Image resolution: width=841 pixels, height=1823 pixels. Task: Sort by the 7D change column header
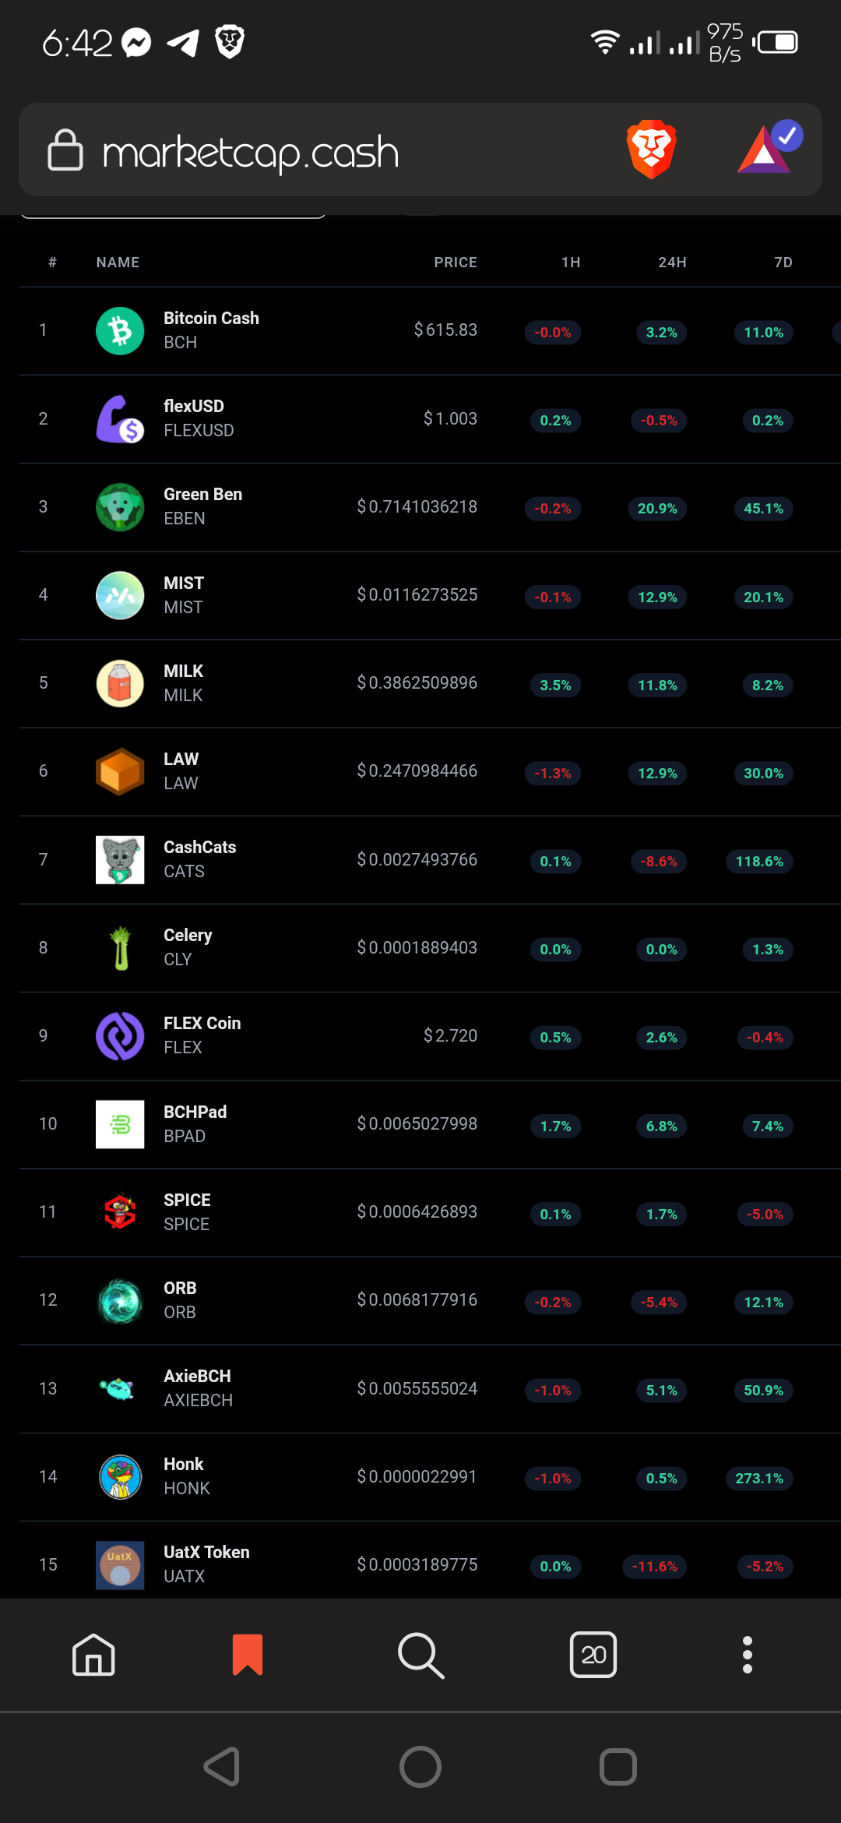coord(783,263)
